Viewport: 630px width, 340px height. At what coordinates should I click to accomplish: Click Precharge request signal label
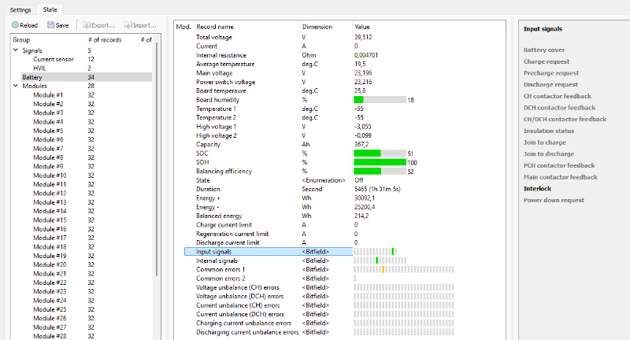551,73
